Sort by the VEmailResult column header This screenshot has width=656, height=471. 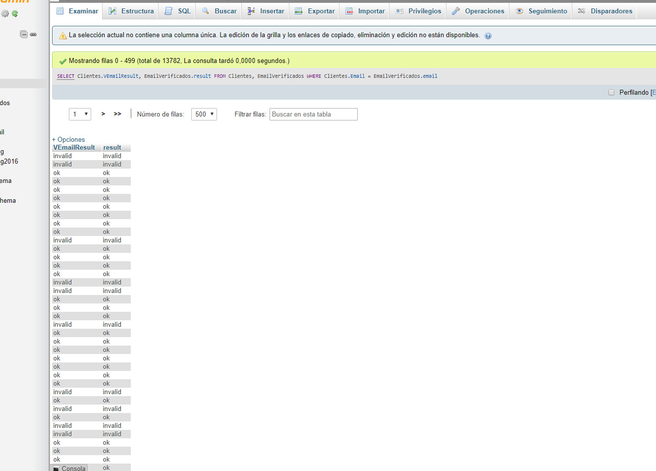coord(74,147)
